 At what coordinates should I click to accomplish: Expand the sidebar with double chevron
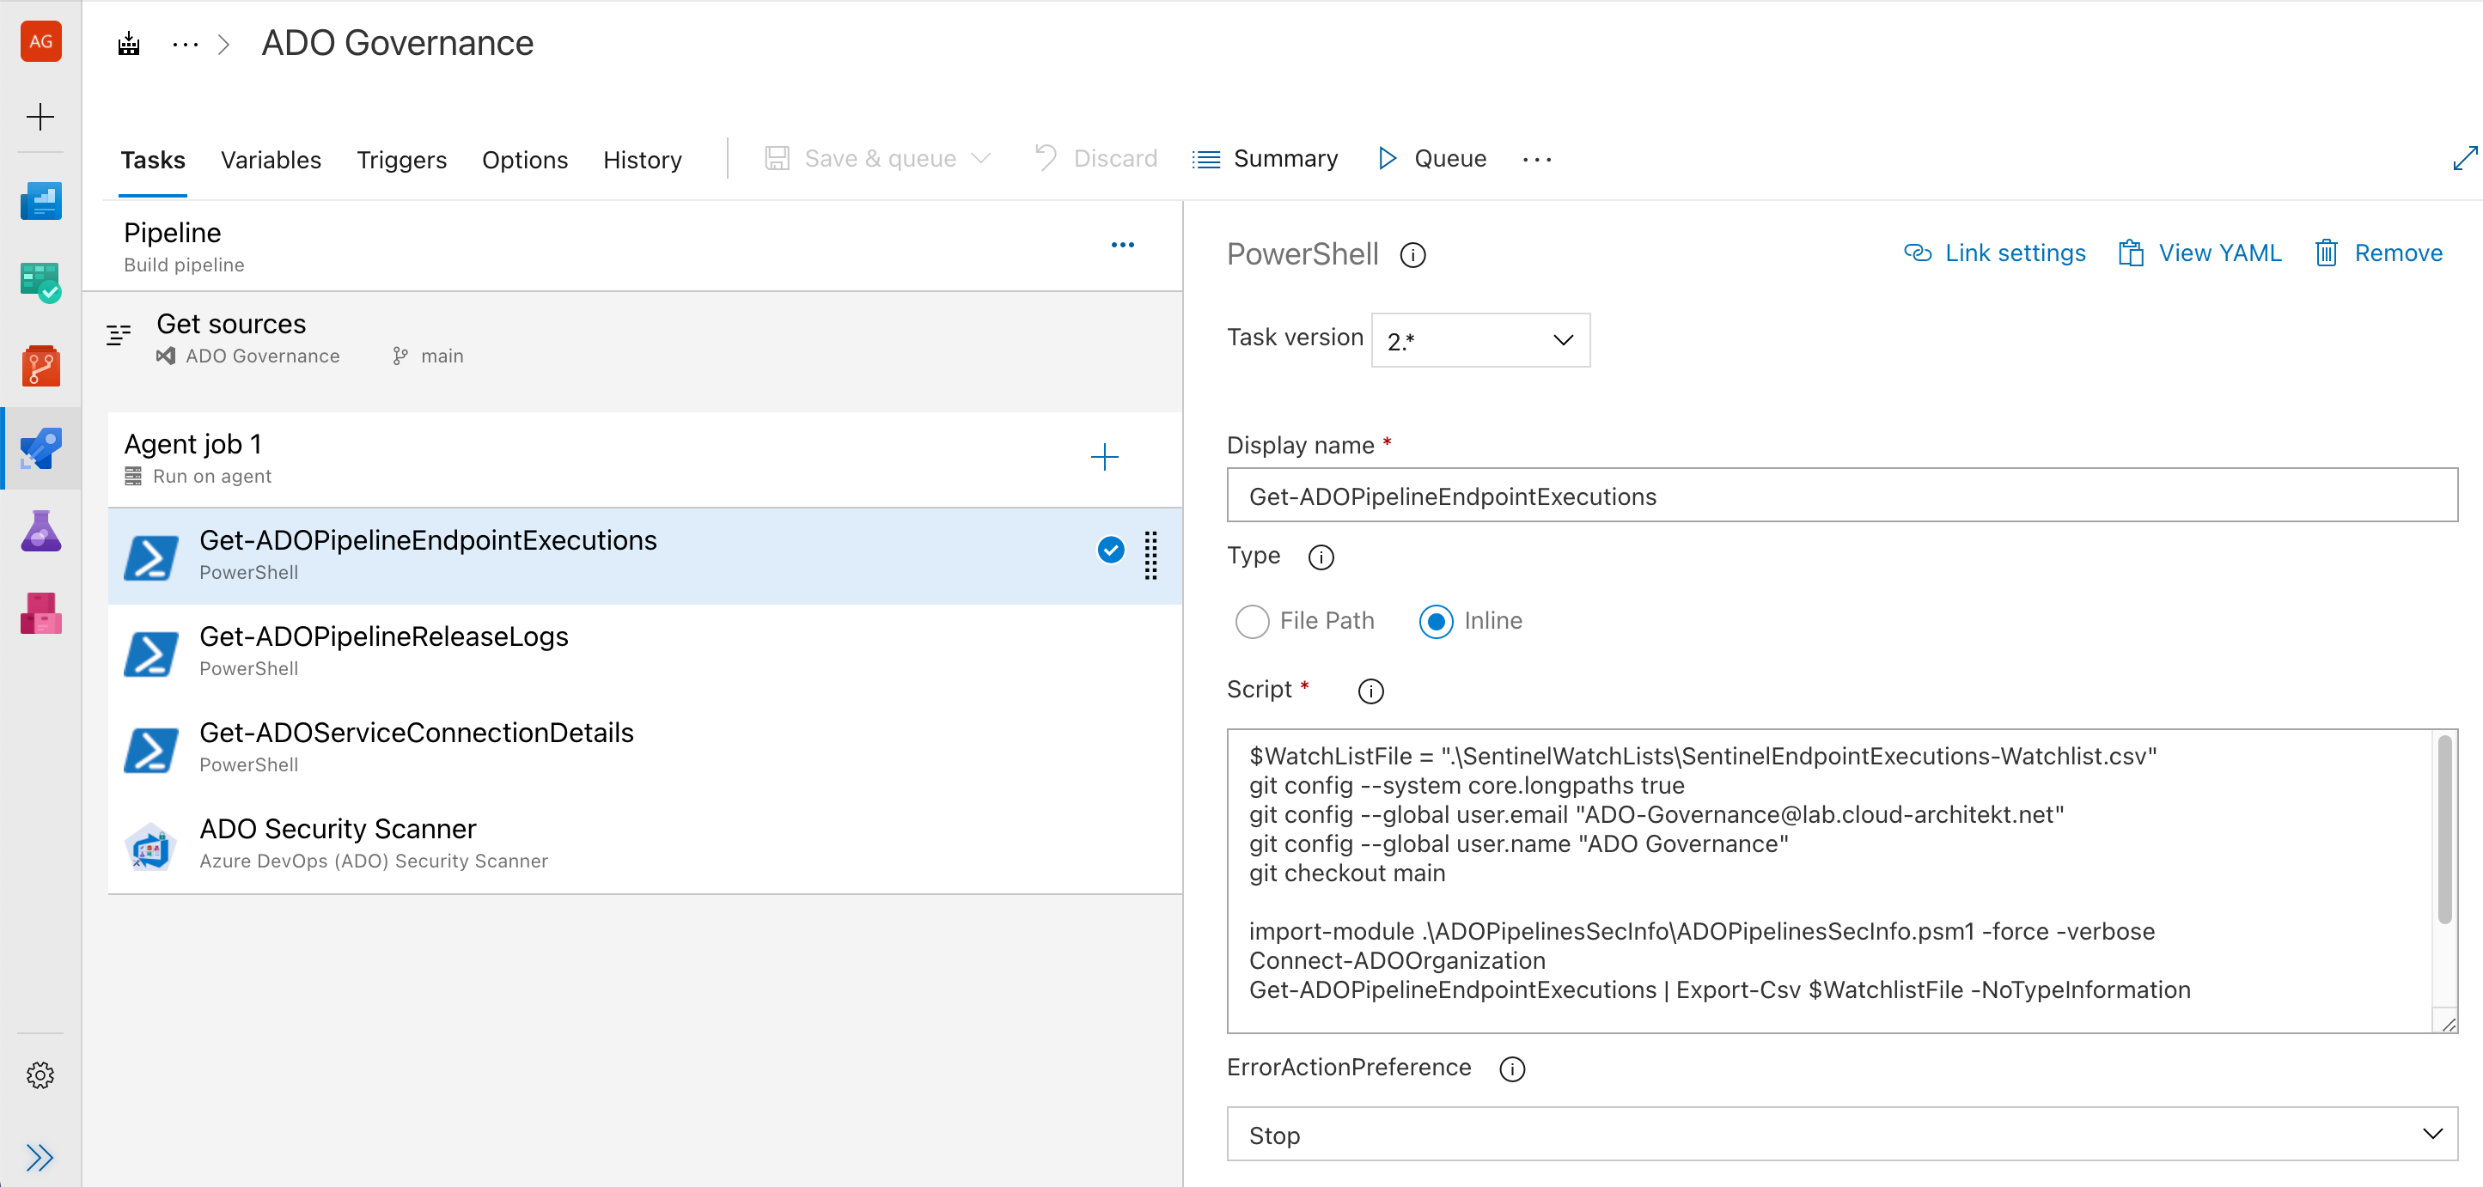point(40,1157)
